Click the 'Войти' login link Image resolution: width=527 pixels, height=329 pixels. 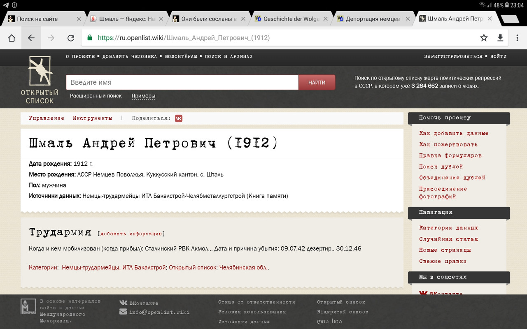(x=498, y=57)
